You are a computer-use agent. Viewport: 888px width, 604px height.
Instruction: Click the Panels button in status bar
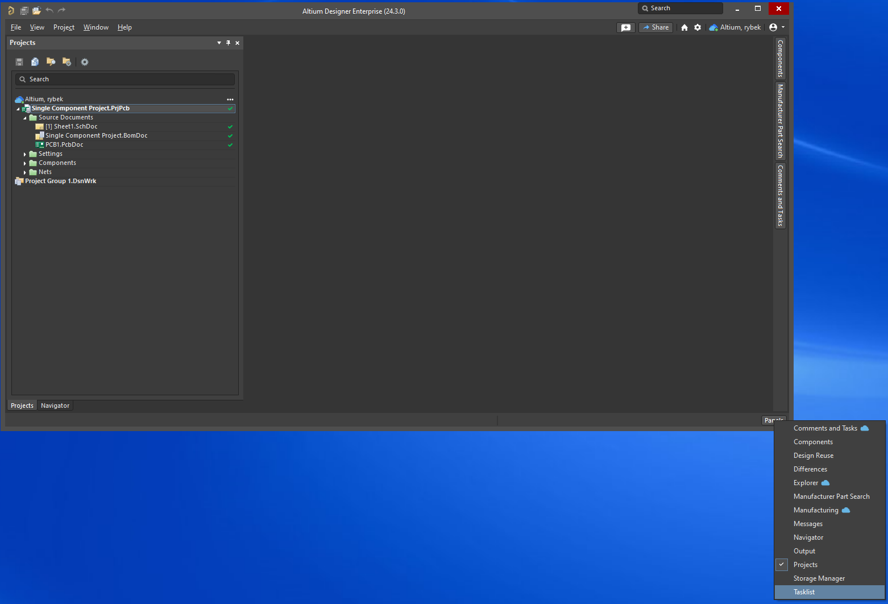click(773, 420)
